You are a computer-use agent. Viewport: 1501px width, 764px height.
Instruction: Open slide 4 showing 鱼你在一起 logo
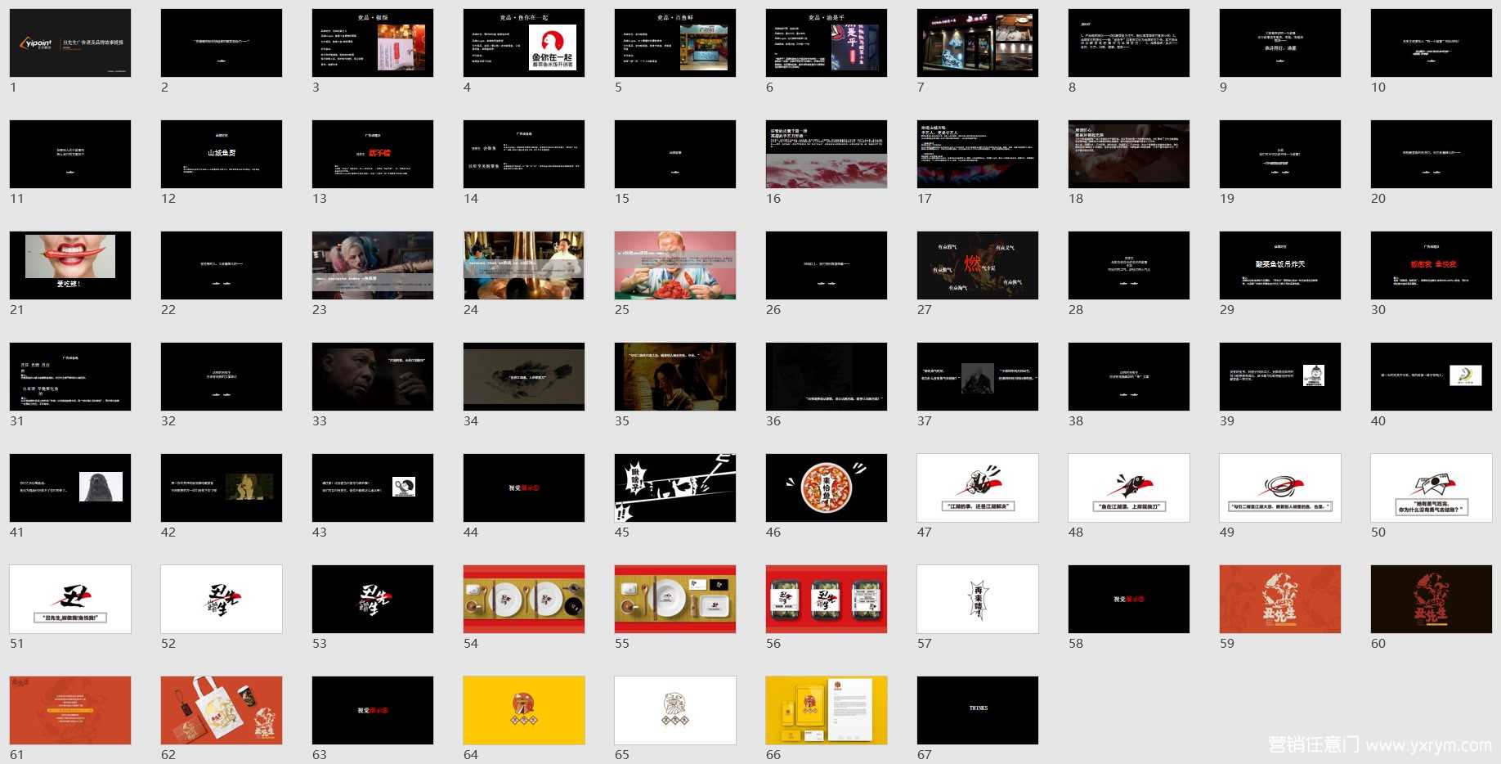click(524, 43)
